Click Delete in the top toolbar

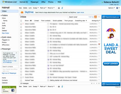tap(25, 8)
